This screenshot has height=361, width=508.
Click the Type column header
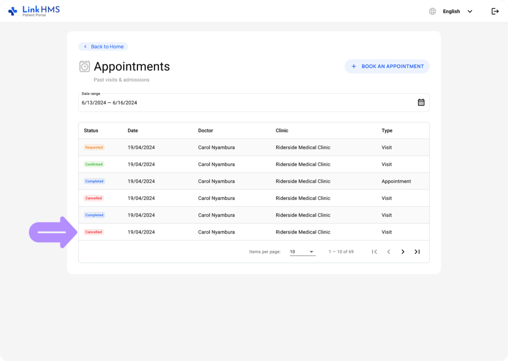pos(387,130)
